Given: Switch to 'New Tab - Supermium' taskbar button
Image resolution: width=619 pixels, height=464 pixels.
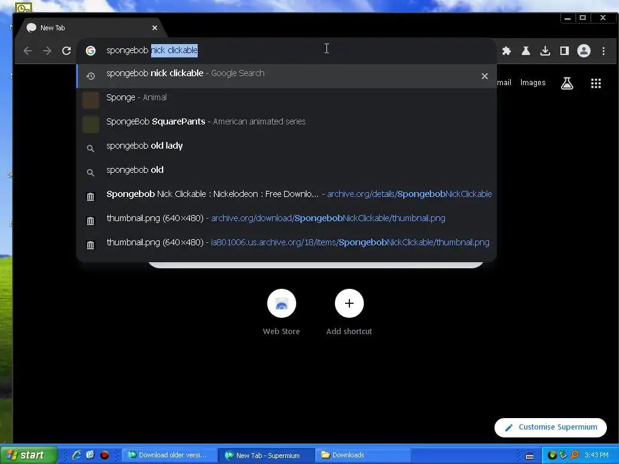Looking at the screenshot, I should point(267,455).
